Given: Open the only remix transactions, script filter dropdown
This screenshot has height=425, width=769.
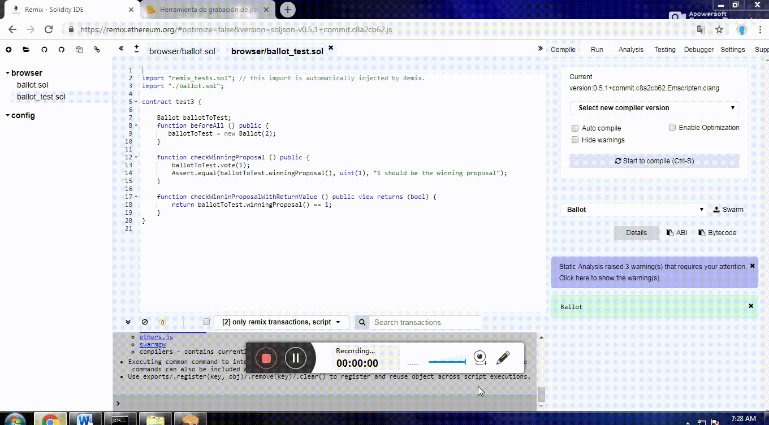Looking at the screenshot, I should tap(281, 322).
